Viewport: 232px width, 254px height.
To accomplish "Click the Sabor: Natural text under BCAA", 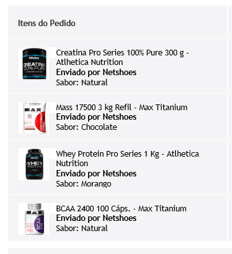I will (82, 229).
